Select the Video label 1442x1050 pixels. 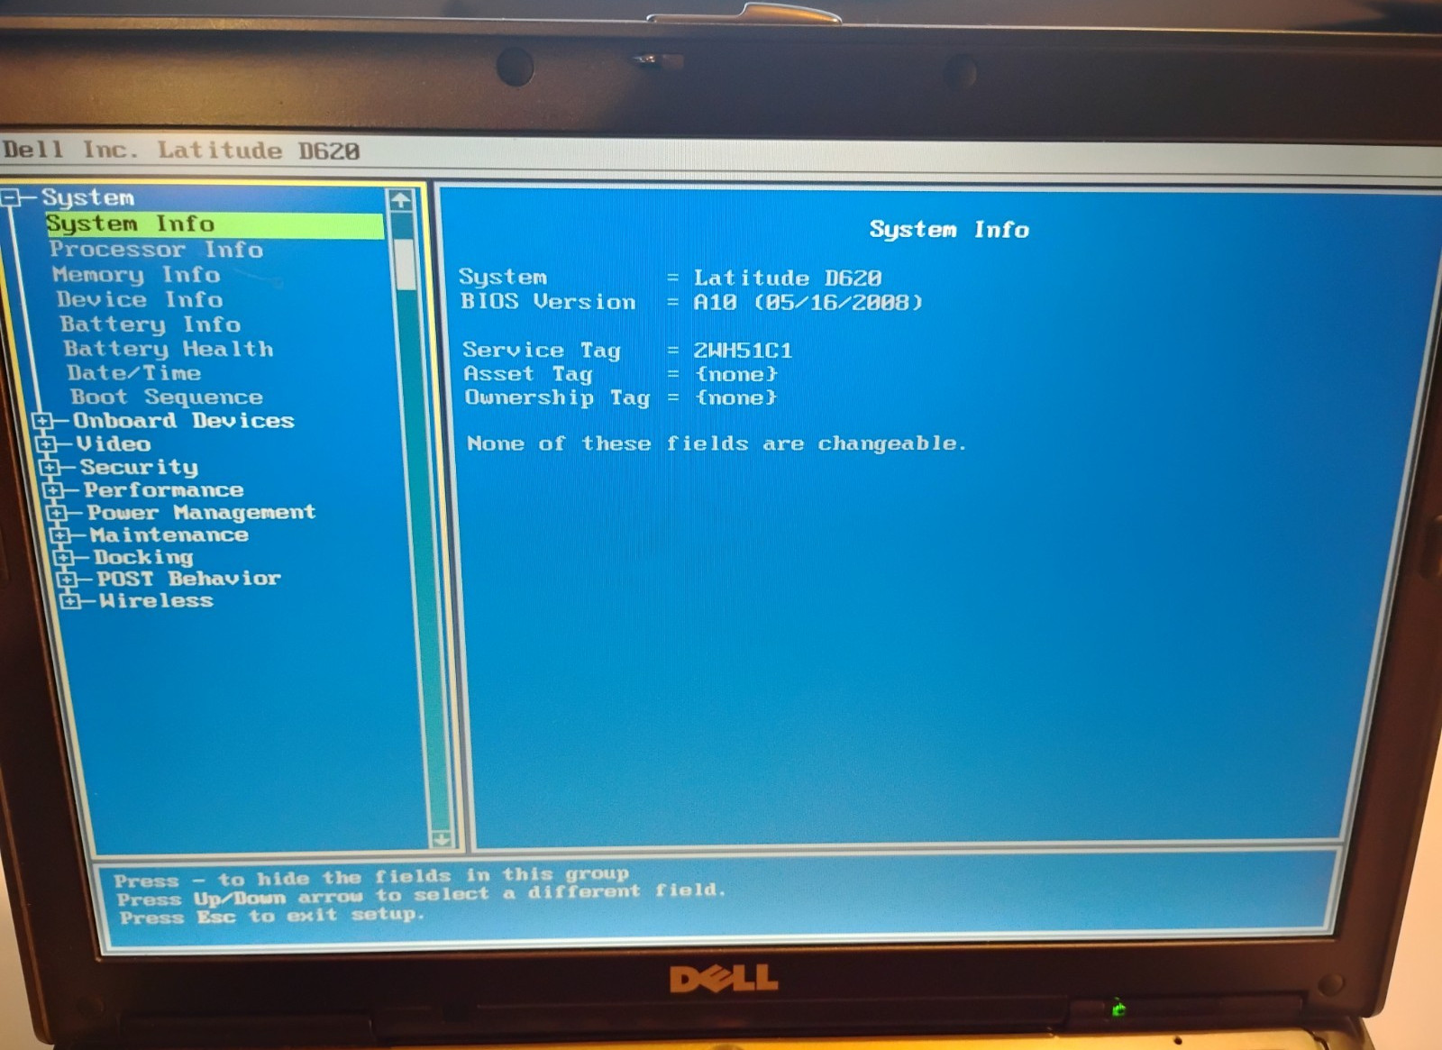[114, 444]
